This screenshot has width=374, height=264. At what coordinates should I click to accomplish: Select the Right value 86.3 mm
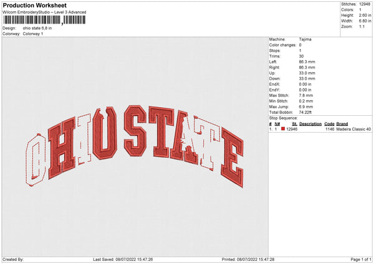point(307,67)
